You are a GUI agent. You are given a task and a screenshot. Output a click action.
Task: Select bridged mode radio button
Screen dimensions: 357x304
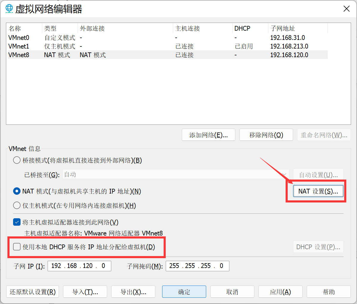(17, 160)
